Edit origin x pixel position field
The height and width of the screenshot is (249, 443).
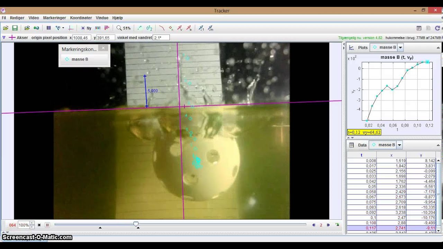click(x=82, y=38)
